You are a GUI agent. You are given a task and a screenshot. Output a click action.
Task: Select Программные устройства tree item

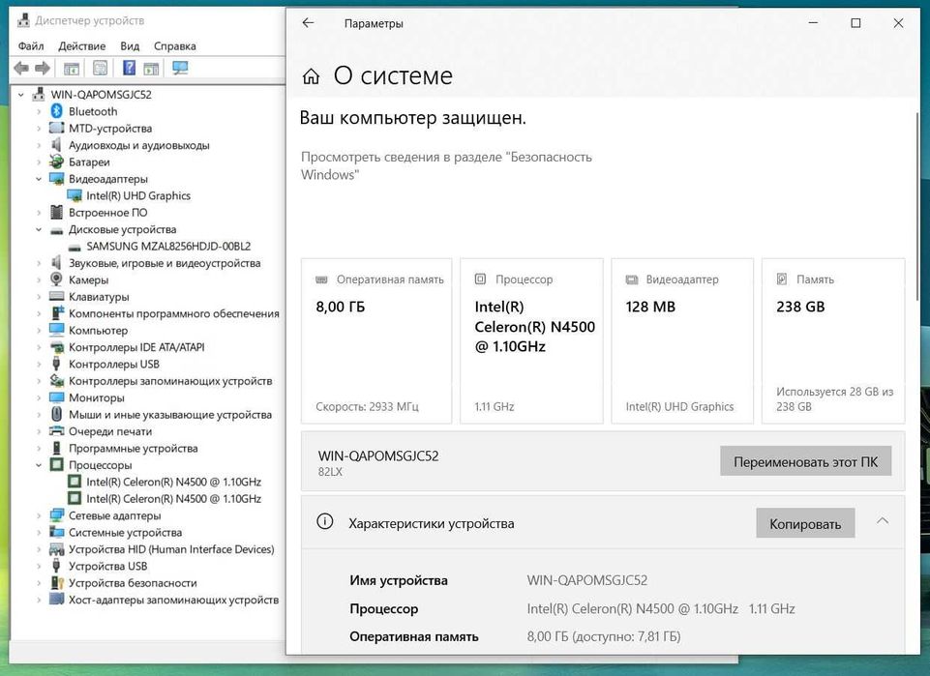133,448
